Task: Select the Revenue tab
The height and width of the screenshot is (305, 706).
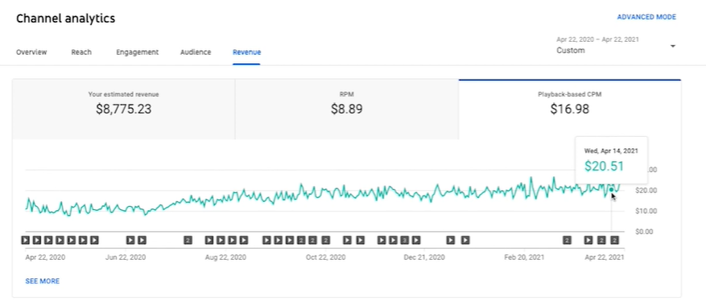Action: point(247,52)
